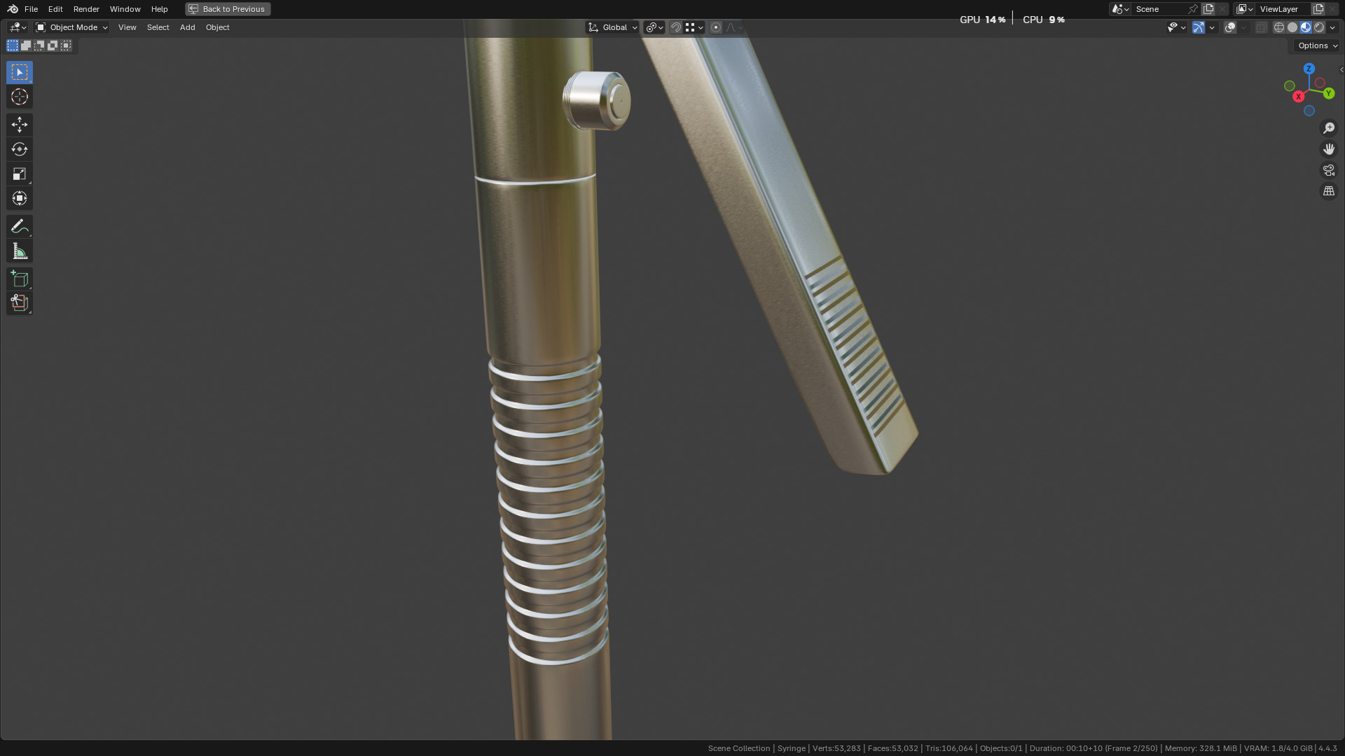Set selection mode to extend selection
This screenshot has width=1345, height=756.
click(26, 45)
